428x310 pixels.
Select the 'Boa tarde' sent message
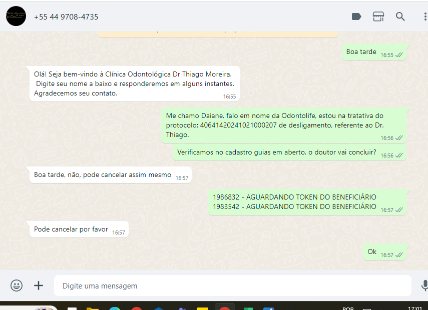click(374, 52)
